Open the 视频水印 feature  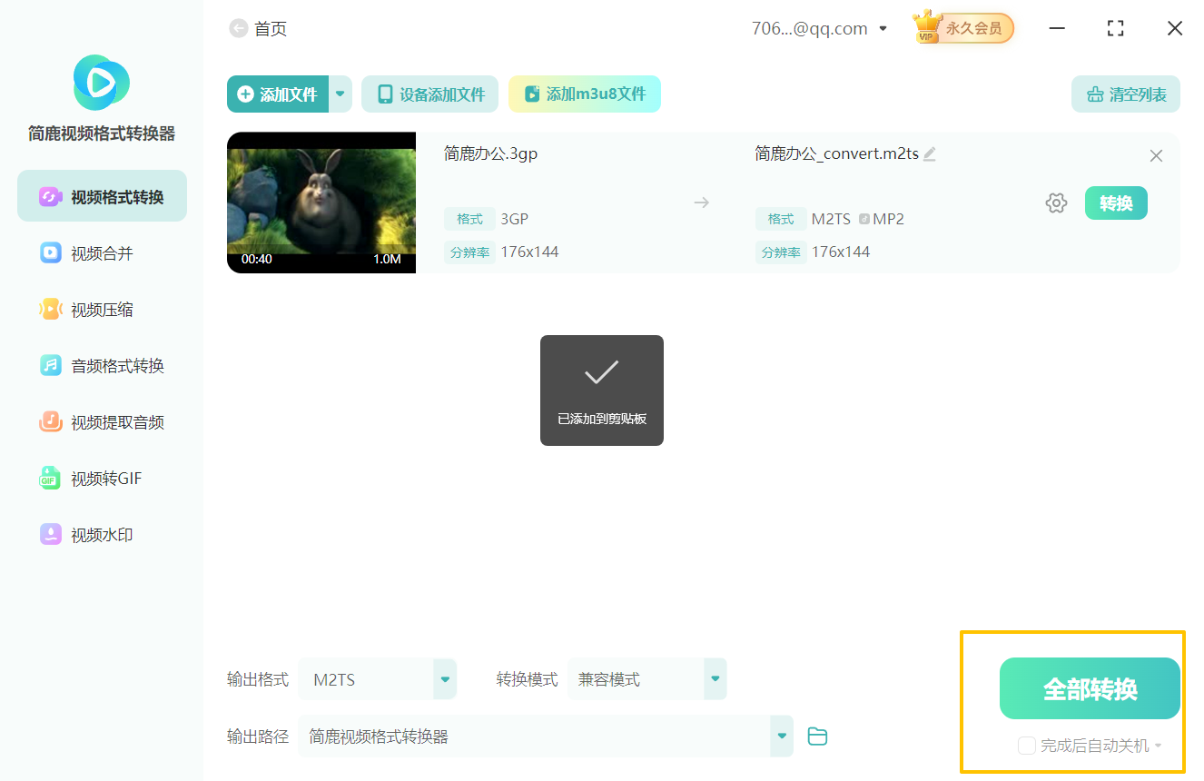click(x=98, y=534)
